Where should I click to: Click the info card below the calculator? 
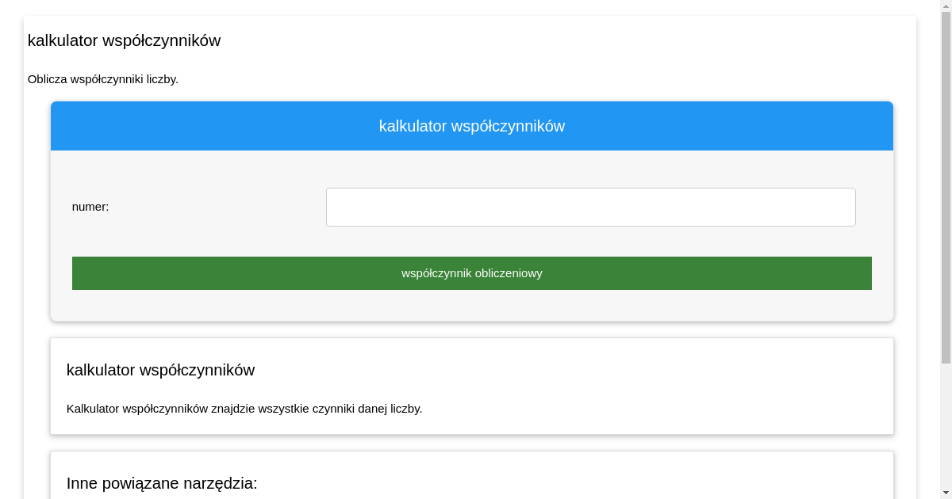point(471,386)
